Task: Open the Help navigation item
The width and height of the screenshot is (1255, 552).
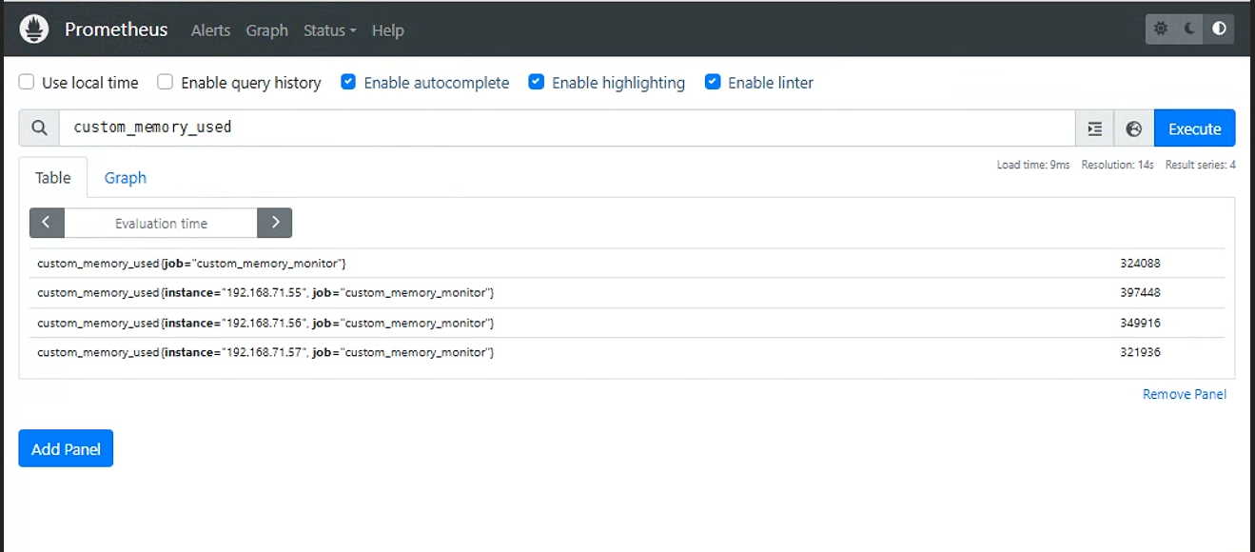Action: [x=388, y=30]
